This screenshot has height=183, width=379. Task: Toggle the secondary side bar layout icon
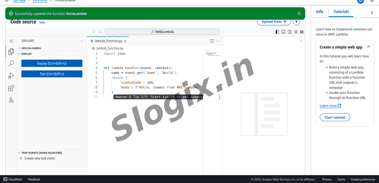[x=289, y=32]
